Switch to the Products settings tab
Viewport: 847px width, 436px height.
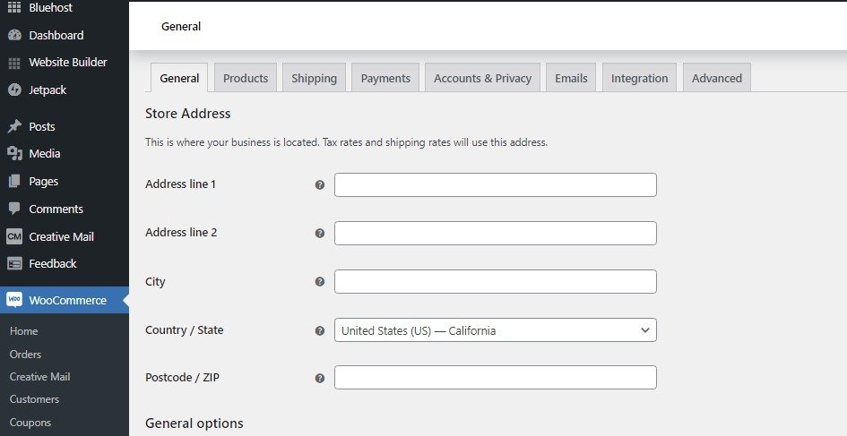point(246,78)
